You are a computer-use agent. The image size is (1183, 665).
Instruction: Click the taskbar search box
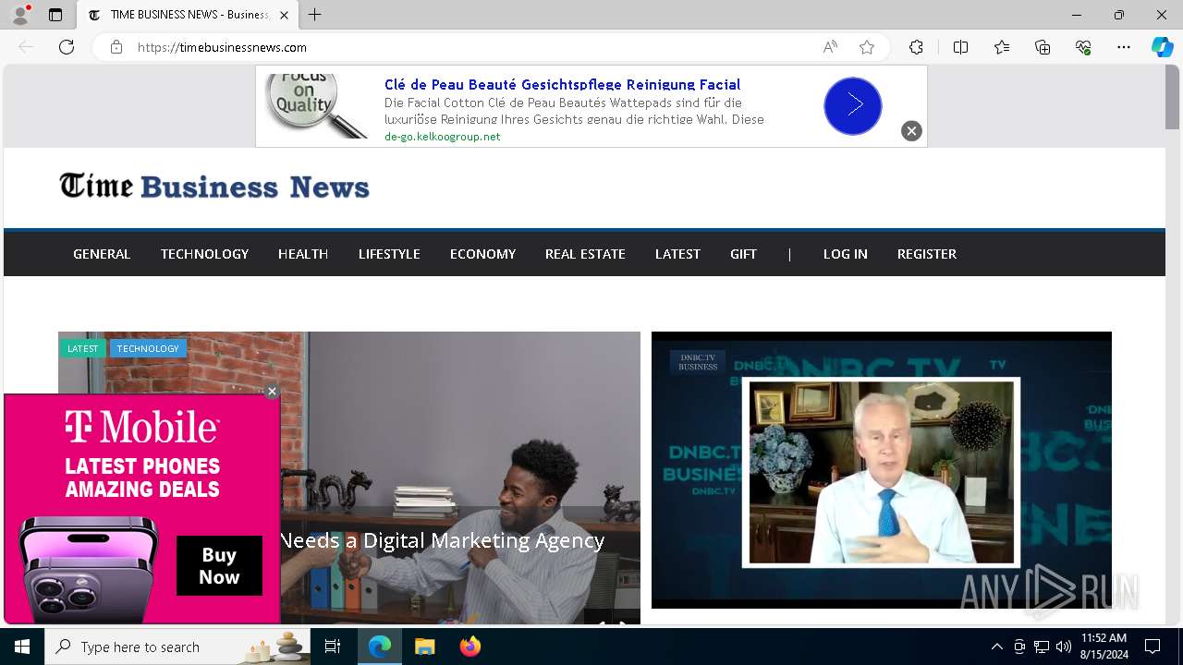coord(178,647)
